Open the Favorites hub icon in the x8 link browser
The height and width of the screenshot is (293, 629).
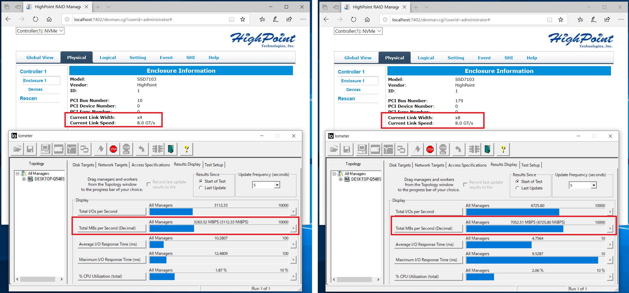tap(580, 19)
